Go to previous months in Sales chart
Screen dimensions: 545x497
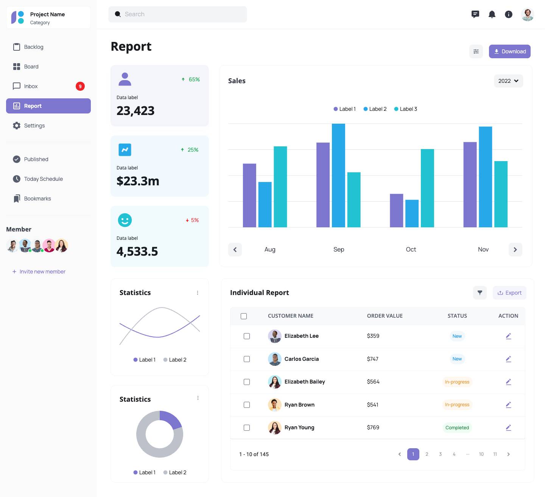(x=235, y=250)
